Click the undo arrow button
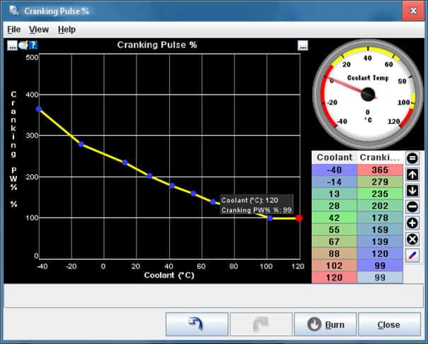 197,325
